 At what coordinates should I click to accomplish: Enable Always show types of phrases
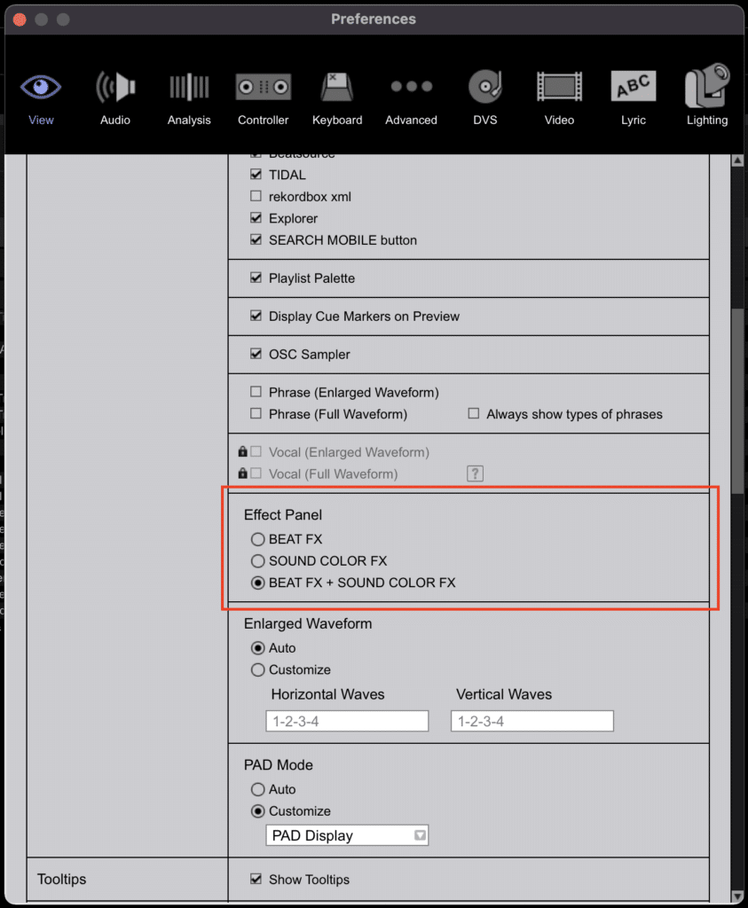point(473,413)
